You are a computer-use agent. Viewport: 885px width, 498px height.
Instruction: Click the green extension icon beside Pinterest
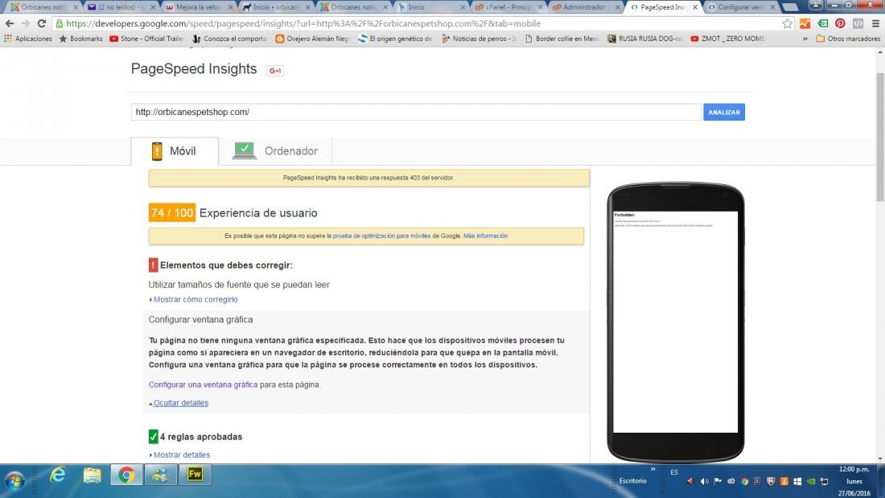(823, 23)
